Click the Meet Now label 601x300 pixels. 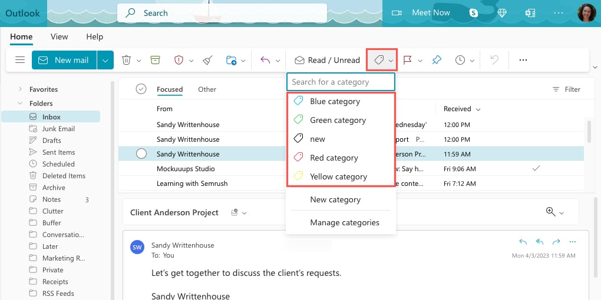click(431, 12)
